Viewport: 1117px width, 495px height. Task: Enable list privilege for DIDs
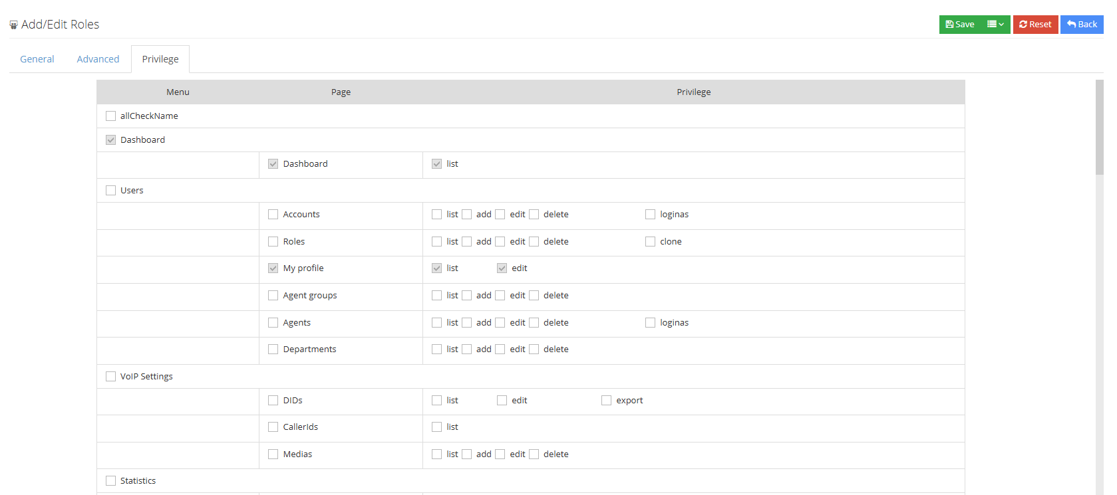pos(436,401)
